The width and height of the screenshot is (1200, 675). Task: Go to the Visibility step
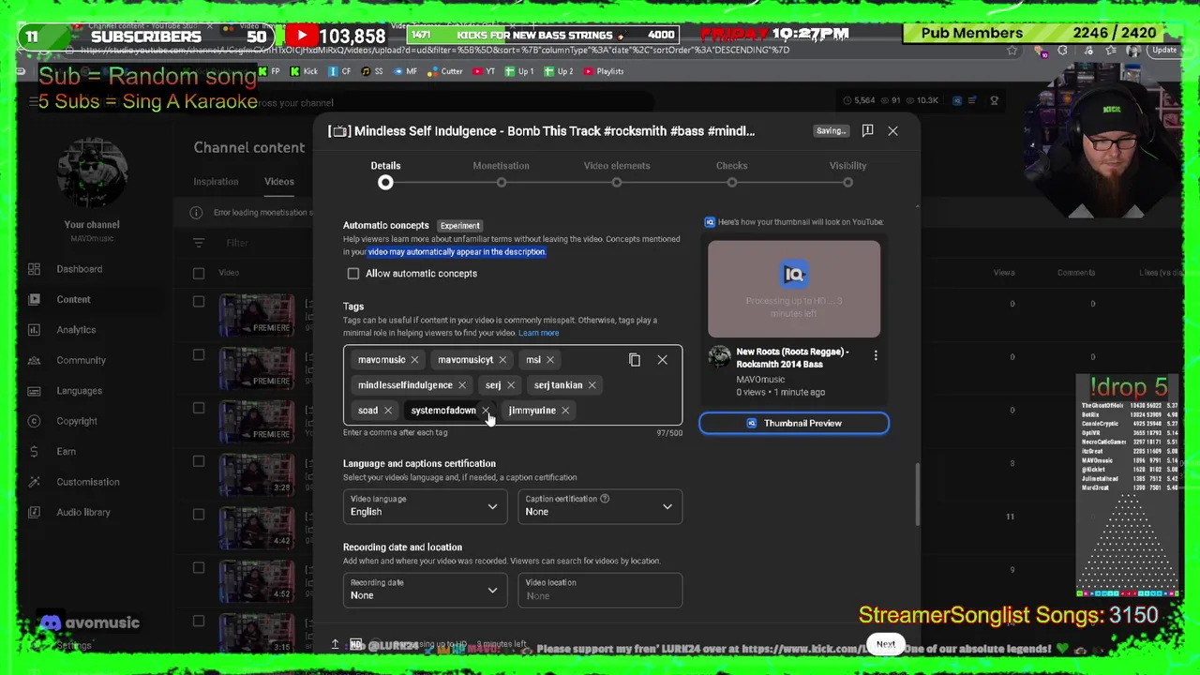coord(847,173)
